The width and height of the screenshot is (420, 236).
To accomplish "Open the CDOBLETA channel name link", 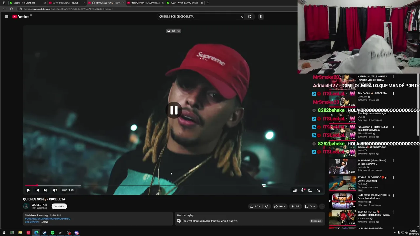I will point(38,205).
